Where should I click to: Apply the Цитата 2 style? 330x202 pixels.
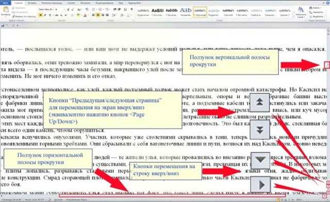coord(285,12)
